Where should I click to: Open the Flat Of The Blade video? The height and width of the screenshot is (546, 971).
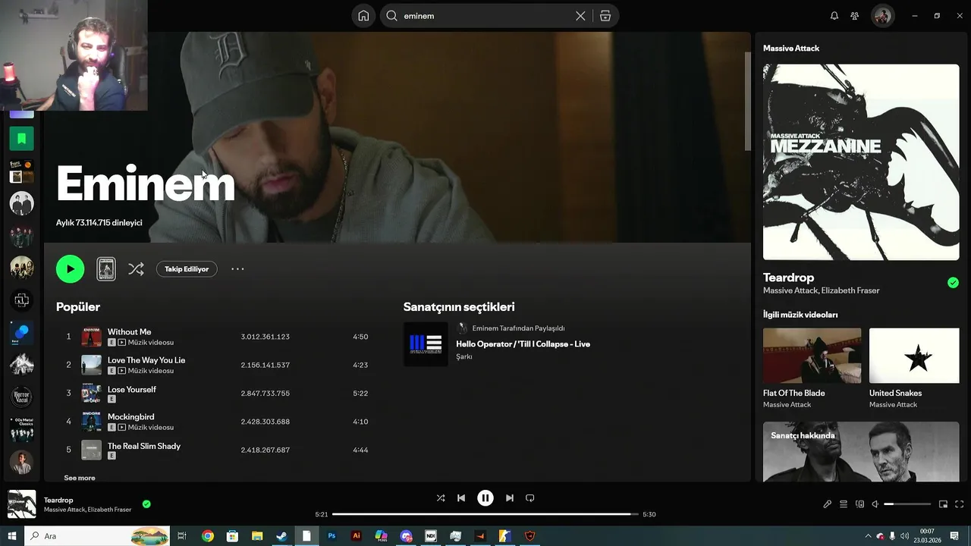pyautogui.click(x=812, y=368)
